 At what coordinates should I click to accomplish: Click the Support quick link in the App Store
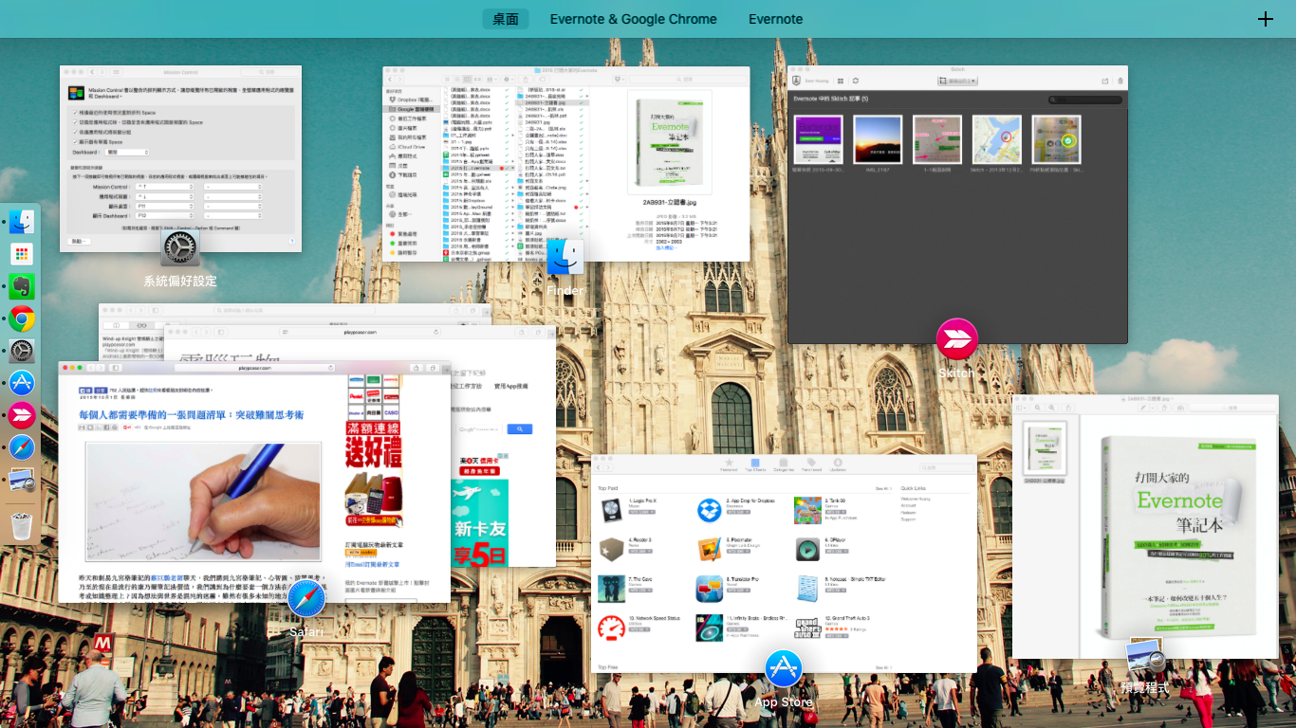coord(908,519)
